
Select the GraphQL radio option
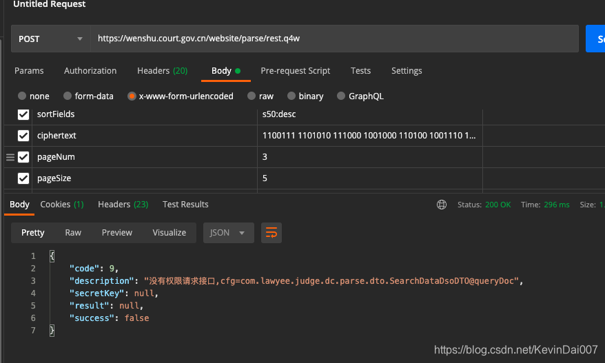click(x=340, y=96)
